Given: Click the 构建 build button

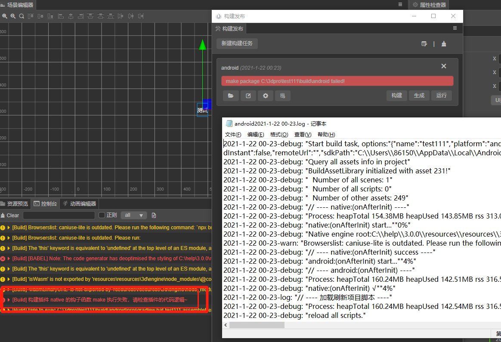Looking at the screenshot, I should (397, 96).
